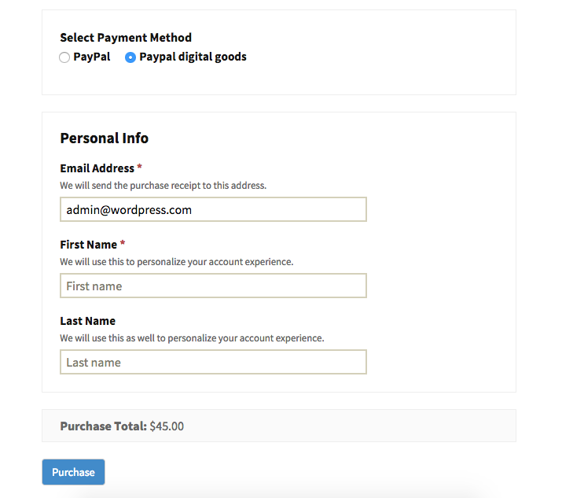
Task: Click the "Paypal digital goods" label text
Action: pyautogui.click(x=193, y=57)
